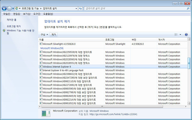Click icon of KB2347290 security update row
192x120 pixels.
click(x=41, y=78)
